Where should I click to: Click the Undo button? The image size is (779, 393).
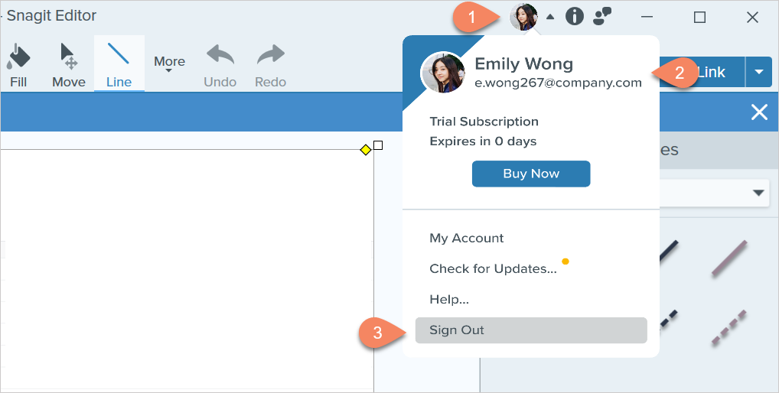point(220,66)
